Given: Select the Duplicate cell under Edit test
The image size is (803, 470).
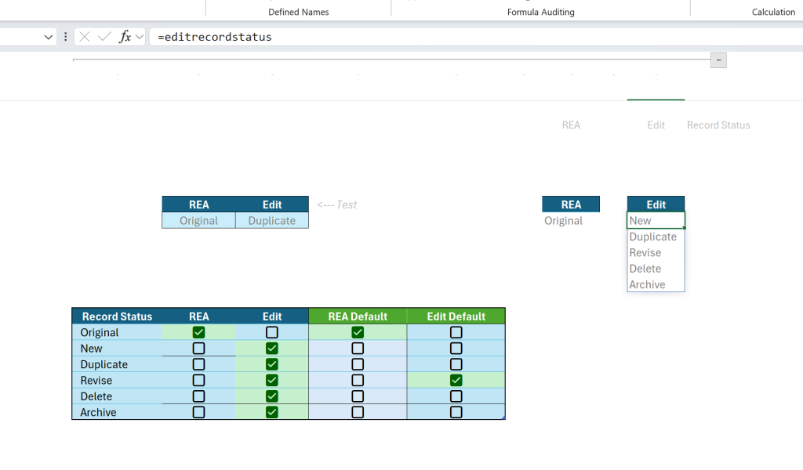Looking at the screenshot, I should (x=272, y=220).
